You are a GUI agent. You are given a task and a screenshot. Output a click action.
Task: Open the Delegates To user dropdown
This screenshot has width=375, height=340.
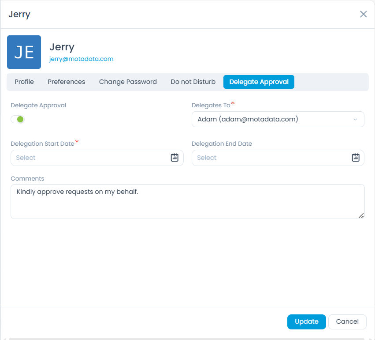point(273,119)
